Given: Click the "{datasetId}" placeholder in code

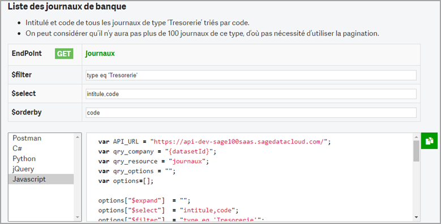Looking at the screenshot, I should point(189,152).
